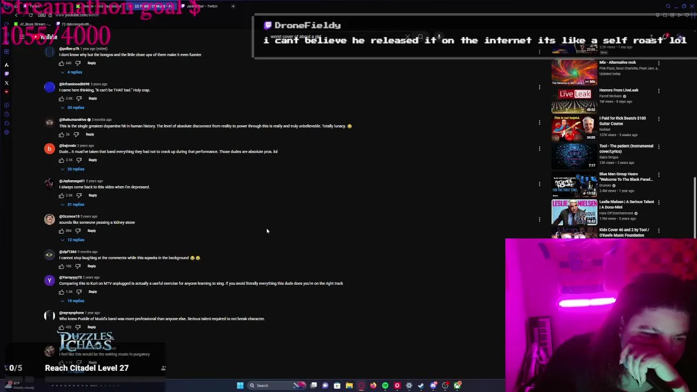Click the Windows Start button
The image size is (697, 392).
[240, 385]
